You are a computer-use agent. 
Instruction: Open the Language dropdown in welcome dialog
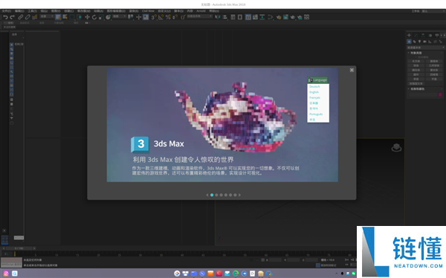pos(317,80)
